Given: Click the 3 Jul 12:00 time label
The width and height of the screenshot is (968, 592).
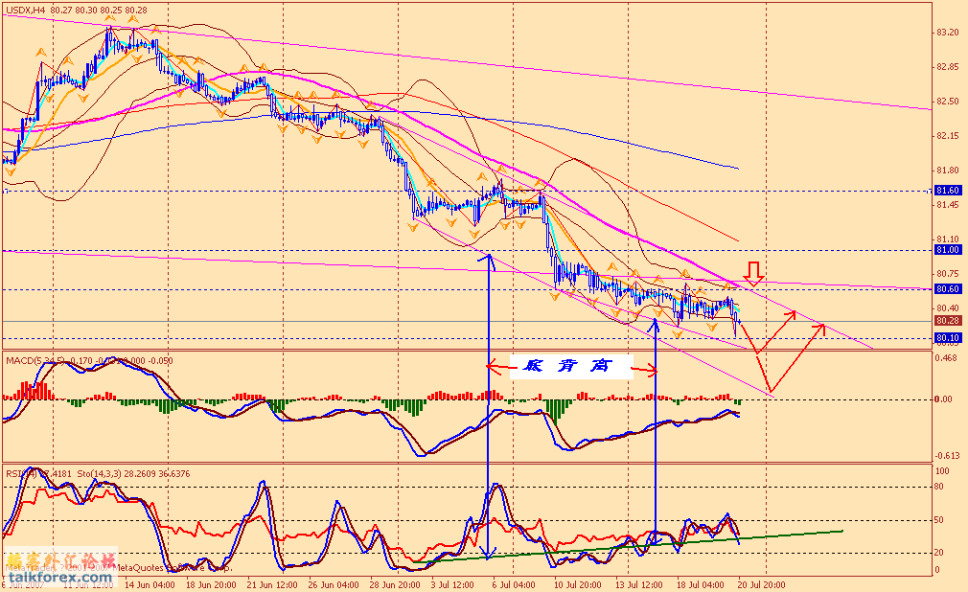Looking at the screenshot, I should tap(452, 584).
